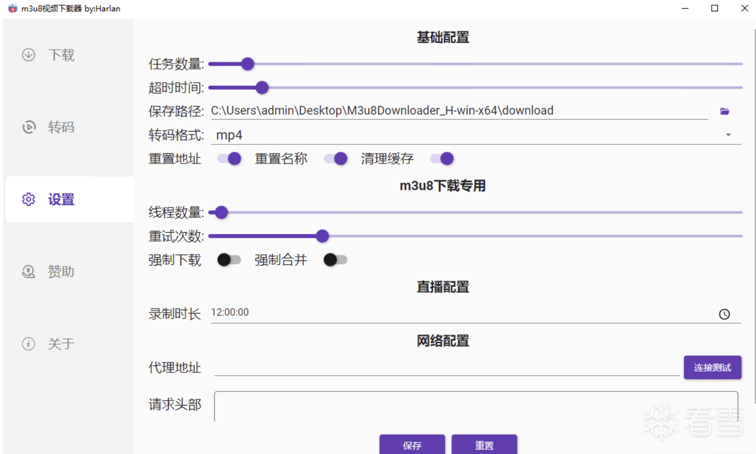Click the info icon beside 关于
This screenshot has width=756, height=454.
click(x=28, y=344)
